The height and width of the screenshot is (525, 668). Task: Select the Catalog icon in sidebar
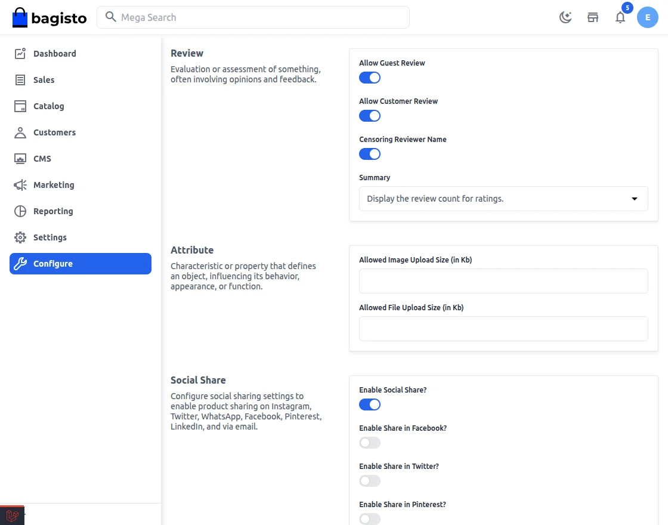tap(18, 106)
